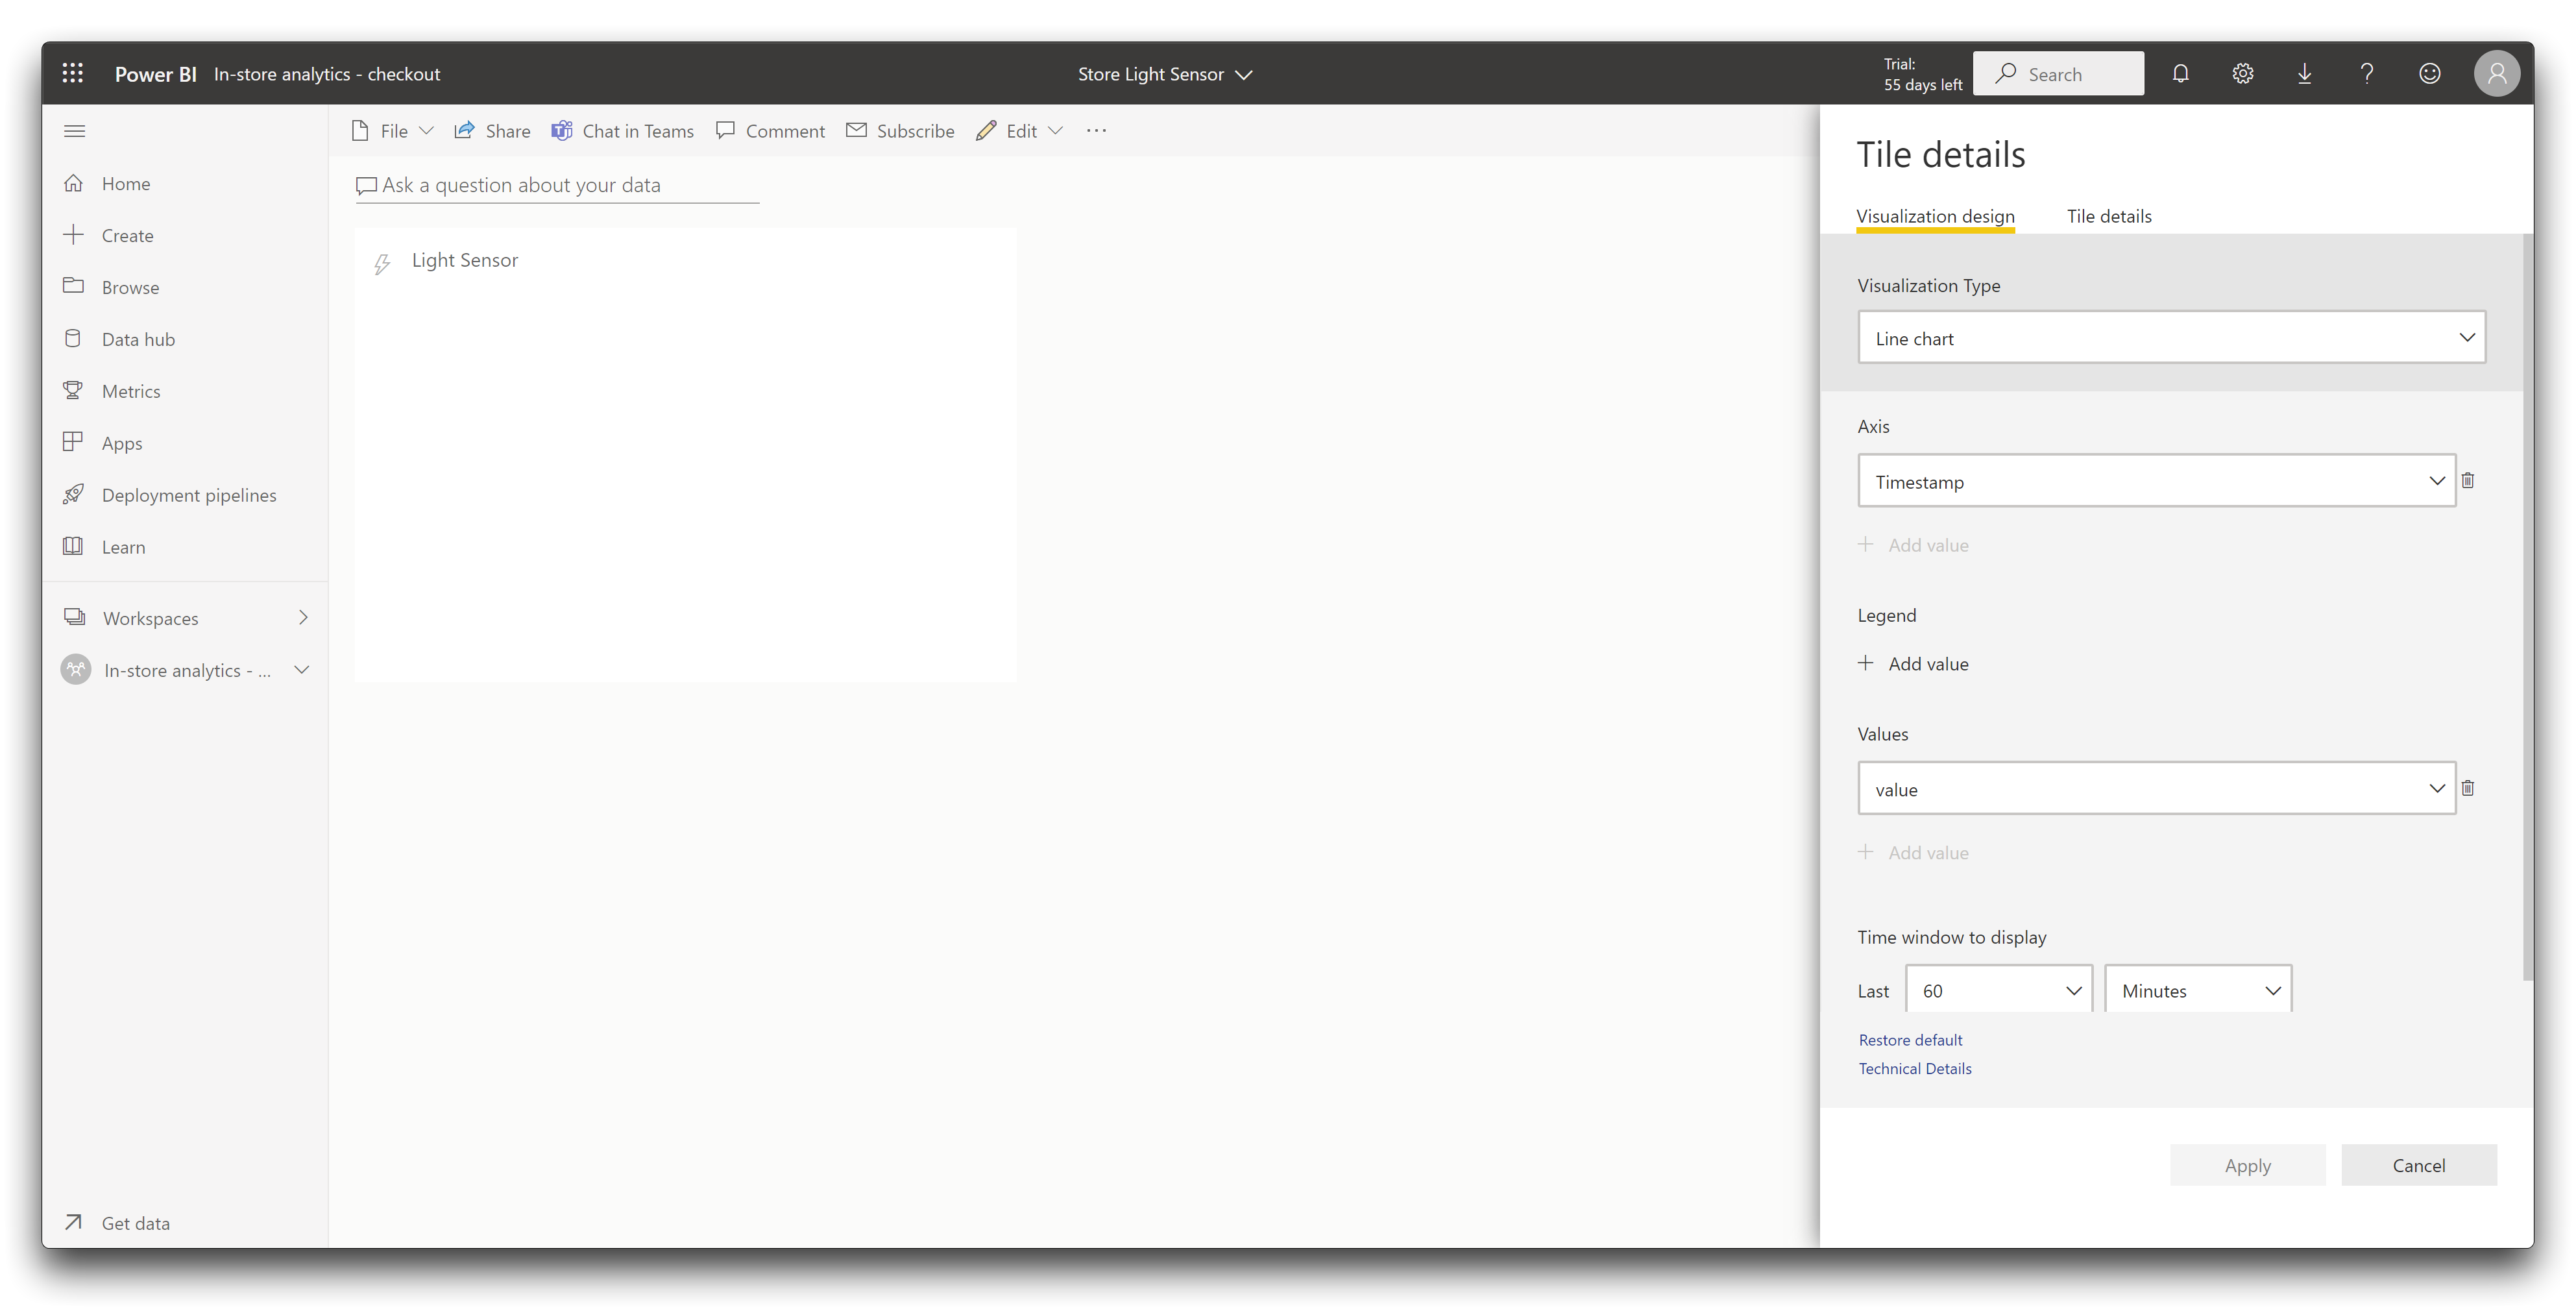Click the Tile details pane scrollbar
Screen dimensions: 2576x1311
click(x=2527, y=608)
